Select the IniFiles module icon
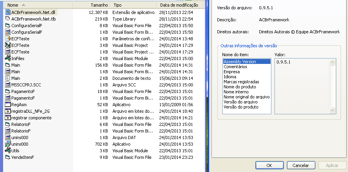 (x=8, y=58)
